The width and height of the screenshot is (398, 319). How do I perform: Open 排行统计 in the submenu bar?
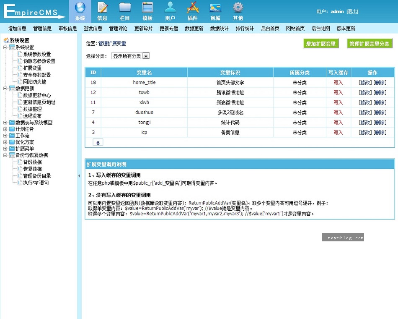[x=245, y=29]
